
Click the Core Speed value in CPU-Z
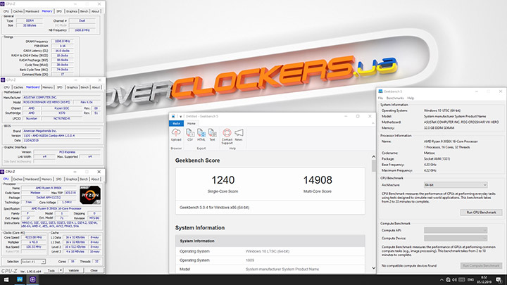[x=34, y=238]
